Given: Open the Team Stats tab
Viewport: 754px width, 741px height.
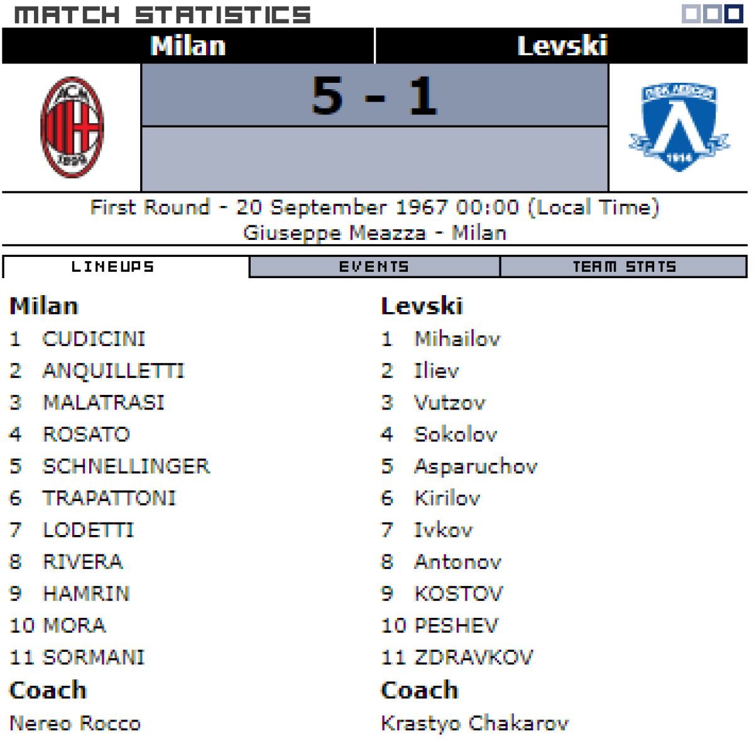Looking at the screenshot, I should pyautogui.click(x=624, y=267).
